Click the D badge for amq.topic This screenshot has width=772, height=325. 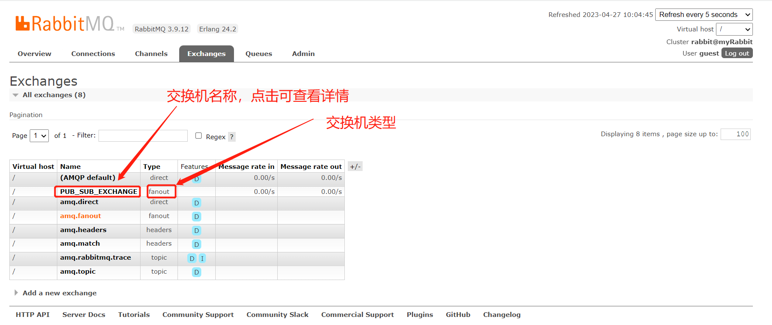click(x=196, y=272)
